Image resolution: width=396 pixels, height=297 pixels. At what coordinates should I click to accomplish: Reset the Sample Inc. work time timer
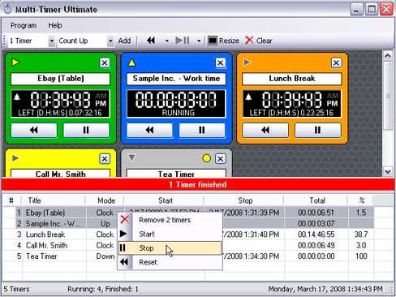click(x=149, y=130)
